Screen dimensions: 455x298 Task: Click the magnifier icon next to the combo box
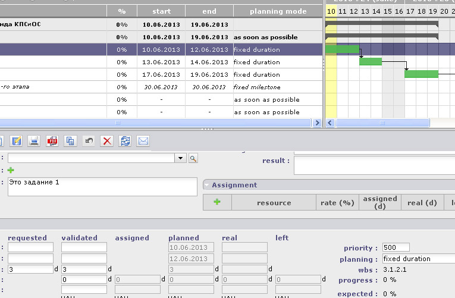(193, 158)
